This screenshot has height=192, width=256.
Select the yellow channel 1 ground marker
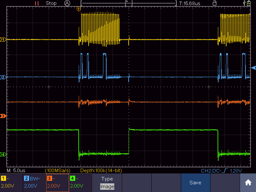click(x=3, y=39)
